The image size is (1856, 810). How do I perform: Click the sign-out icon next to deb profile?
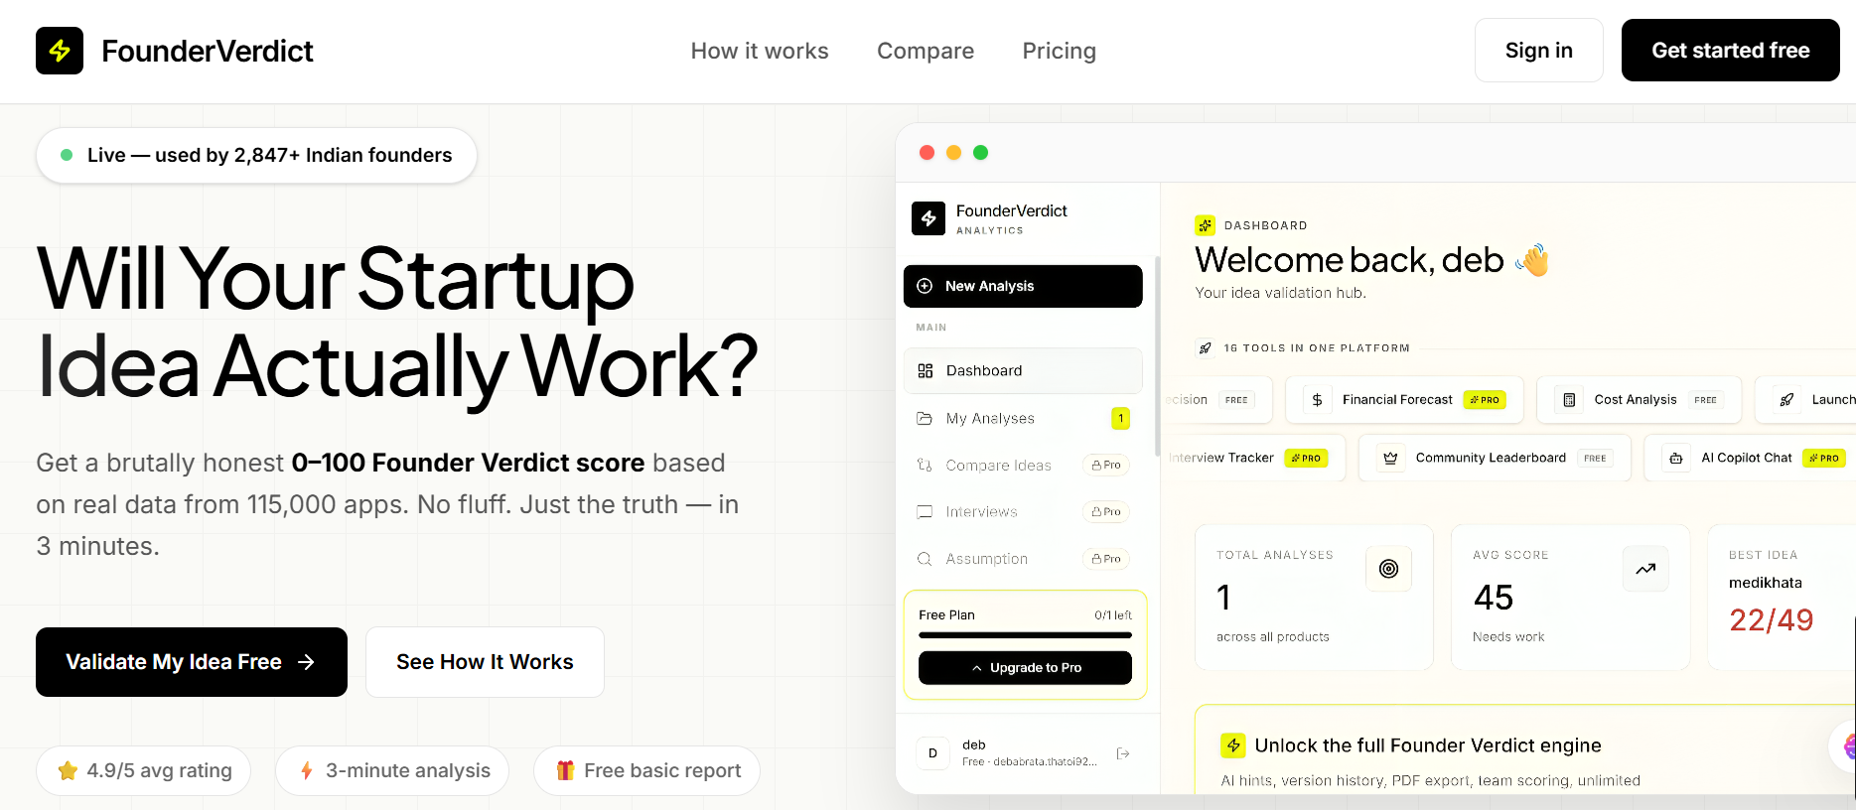point(1123,753)
